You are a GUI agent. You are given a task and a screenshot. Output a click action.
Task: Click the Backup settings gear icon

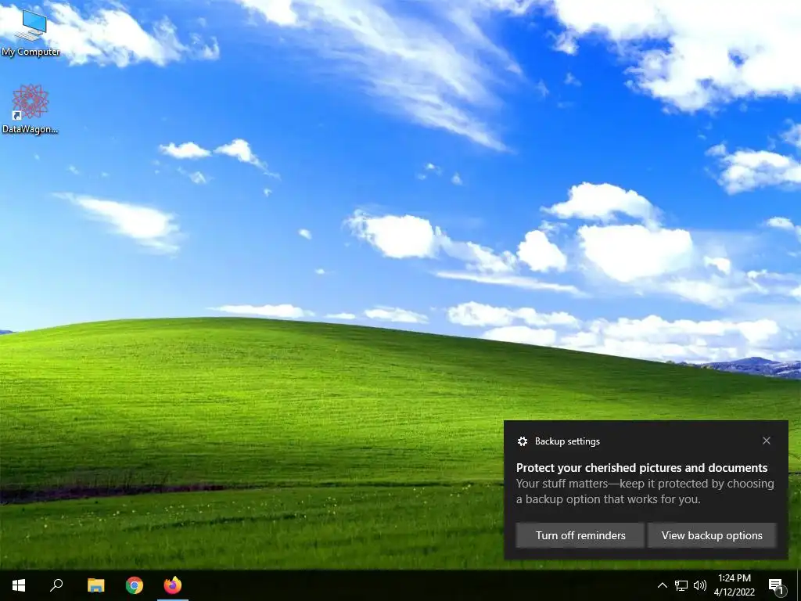click(522, 441)
